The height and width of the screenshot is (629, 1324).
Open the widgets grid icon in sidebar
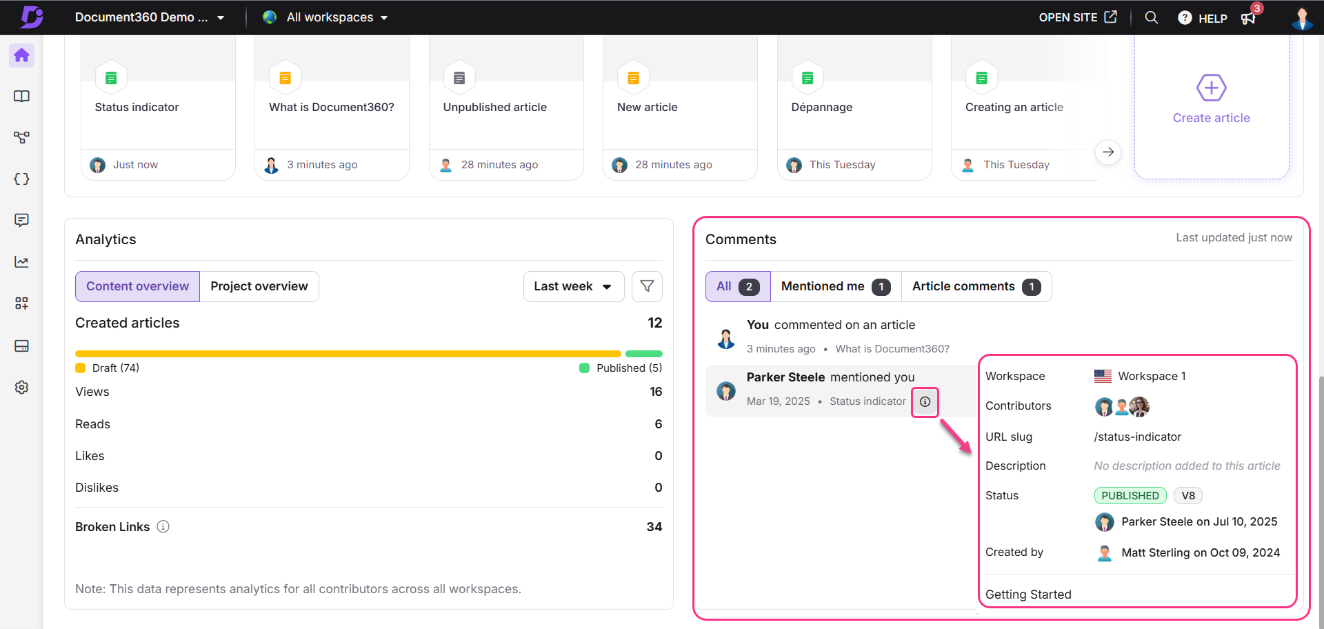pyautogui.click(x=21, y=303)
